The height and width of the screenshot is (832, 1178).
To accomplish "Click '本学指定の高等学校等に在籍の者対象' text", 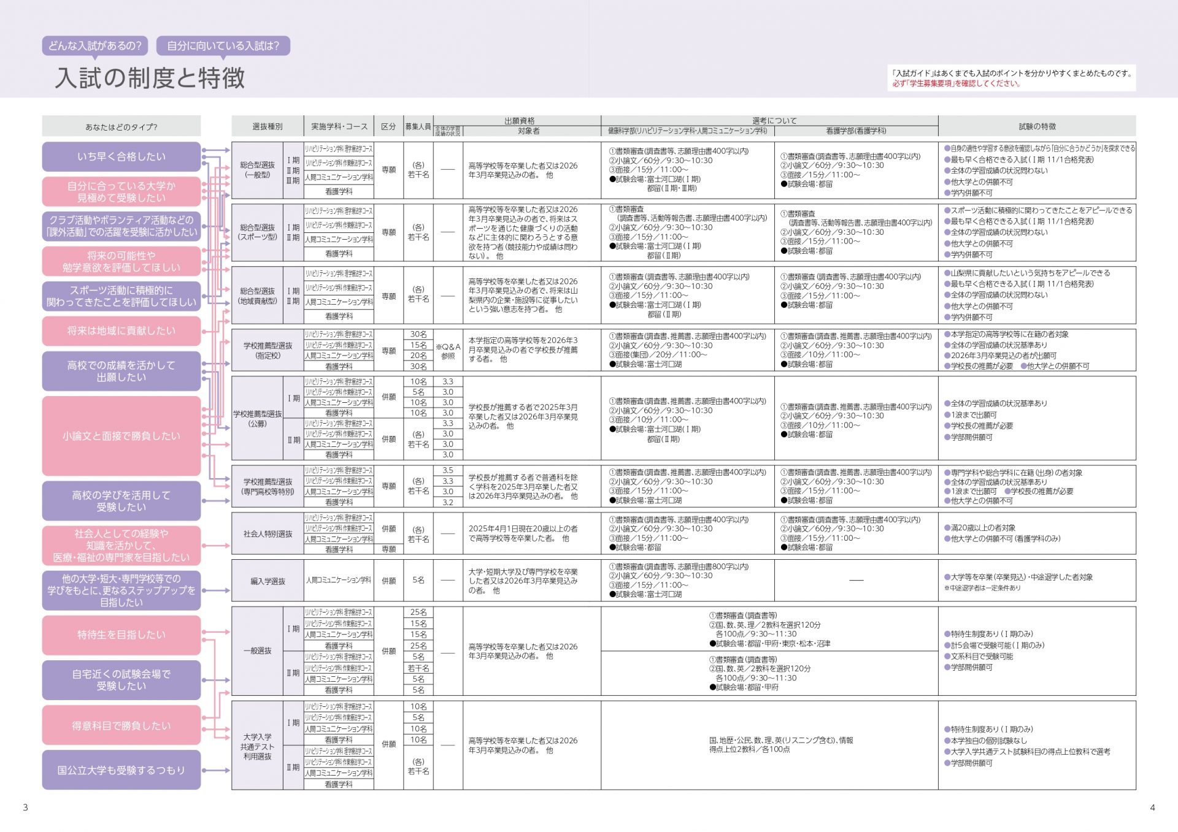I will 1006,334.
